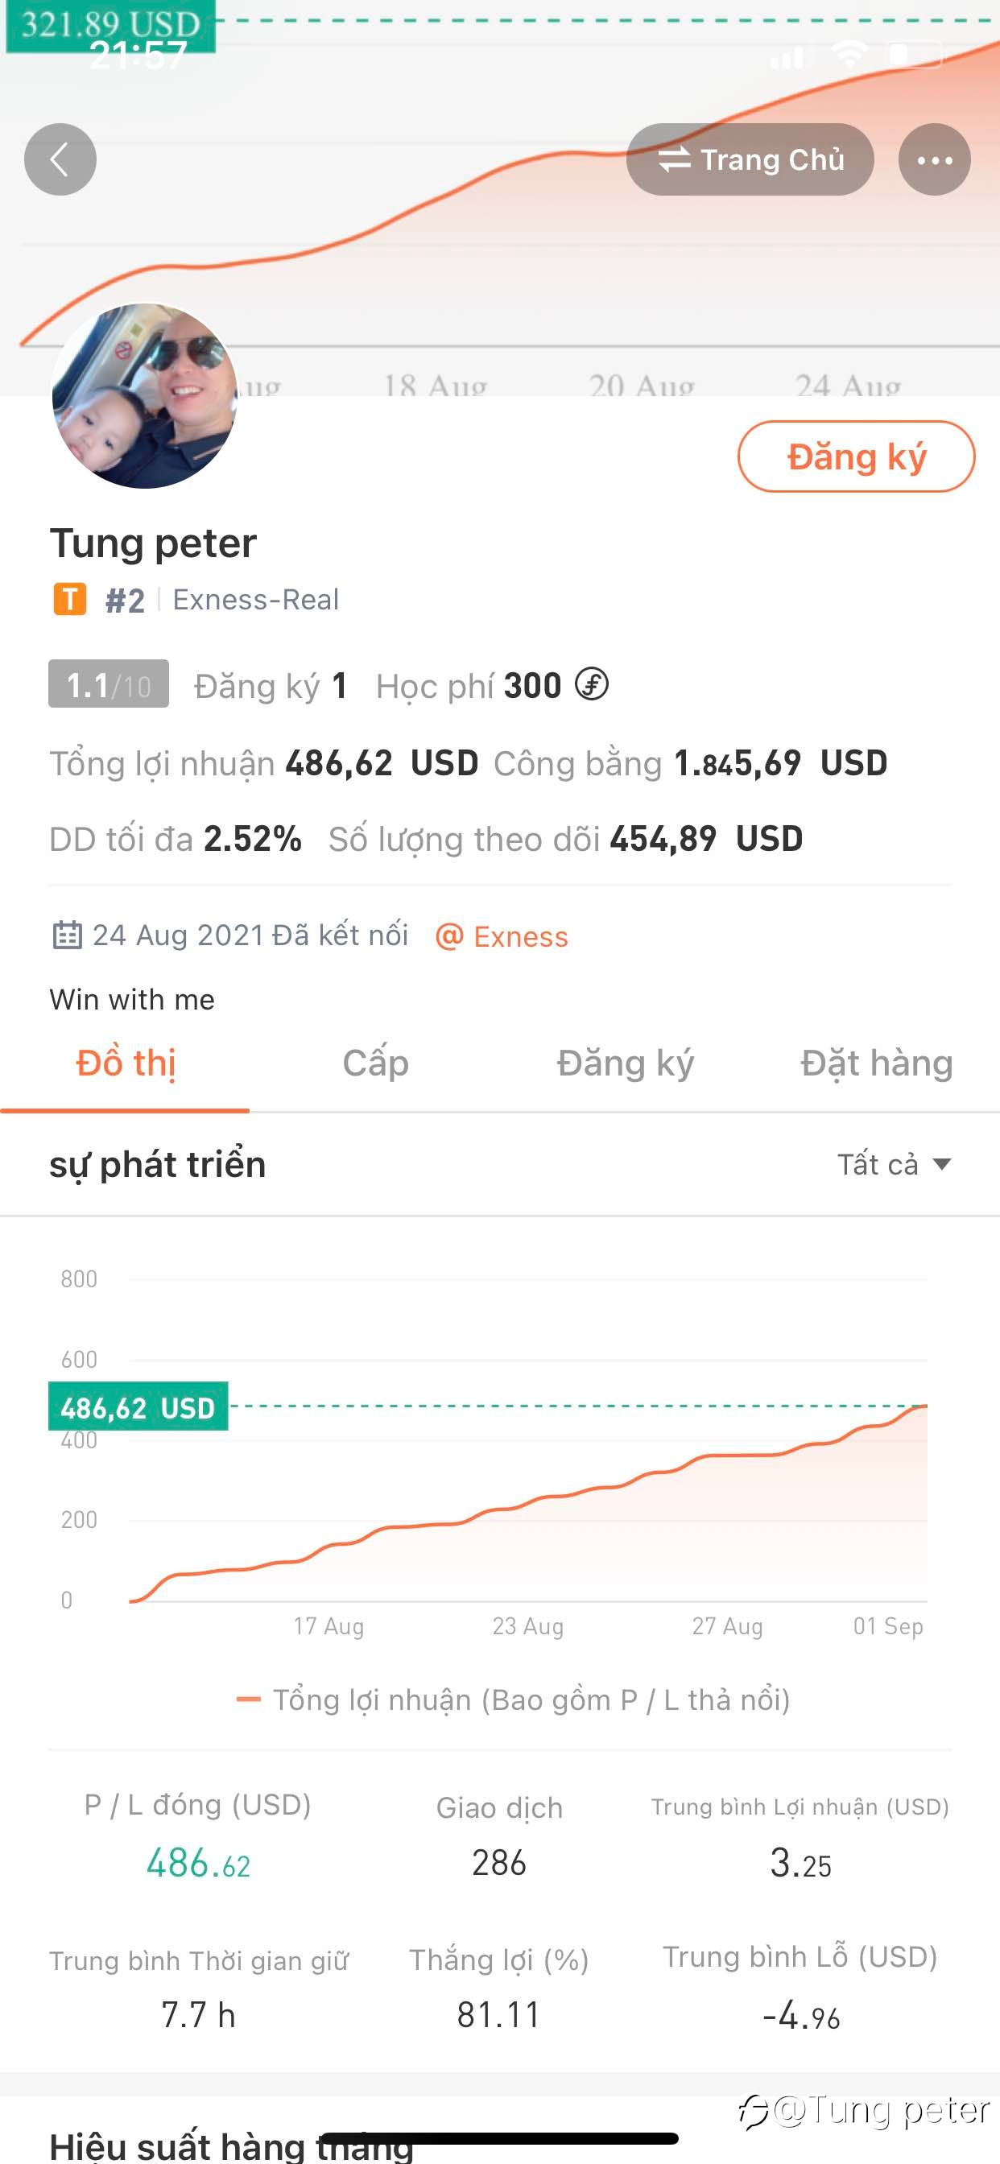The width and height of the screenshot is (1000, 2164).
Task: Tap the Đăng ký subscribe button
Action: 857,456
